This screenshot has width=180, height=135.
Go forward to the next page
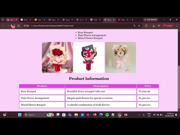pos(8,26)
